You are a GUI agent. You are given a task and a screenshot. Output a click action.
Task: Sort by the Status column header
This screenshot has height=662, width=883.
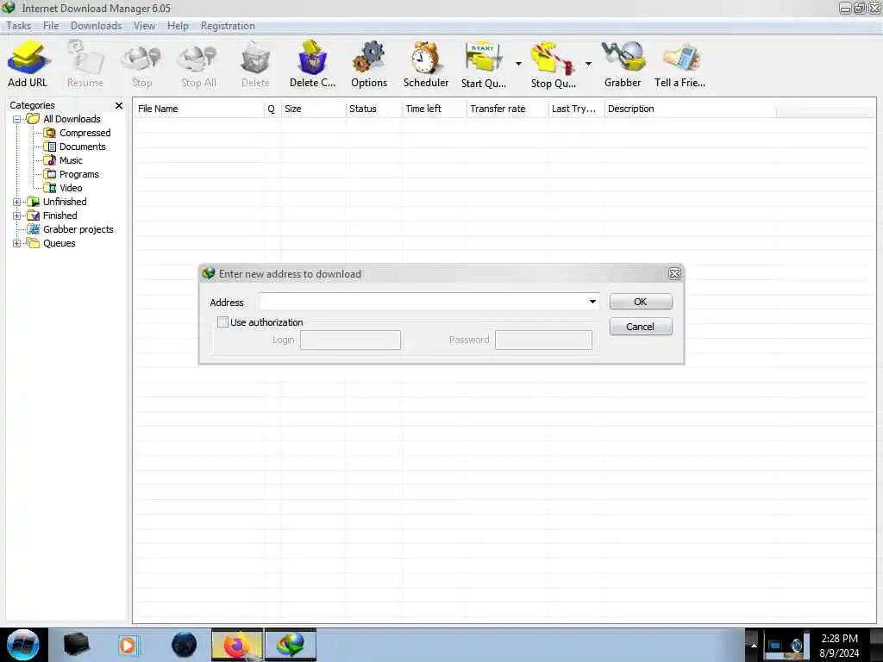pyautogui.click(x=374, y=109)
